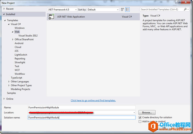Select the Android template category
Viewport: 193px width, 134px height.
19,43
